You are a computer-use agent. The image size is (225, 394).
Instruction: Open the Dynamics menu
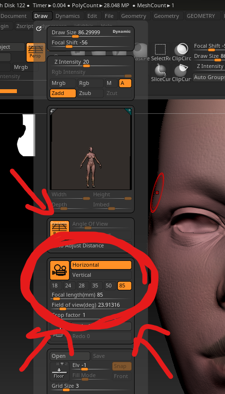click(68, 16)
